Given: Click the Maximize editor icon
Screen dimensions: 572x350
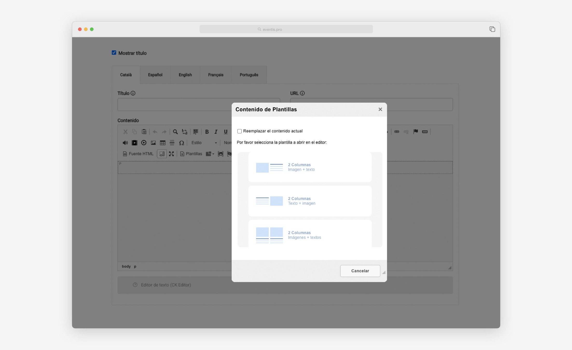Looking at the screenshot, I should pos(171,154).
